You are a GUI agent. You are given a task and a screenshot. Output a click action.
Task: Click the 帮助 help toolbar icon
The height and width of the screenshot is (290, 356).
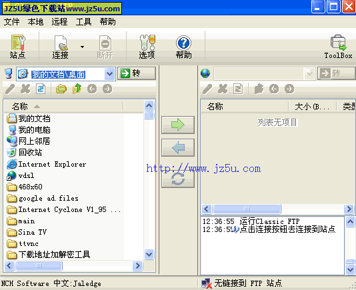pyautogui.click(x=183, y=47)
